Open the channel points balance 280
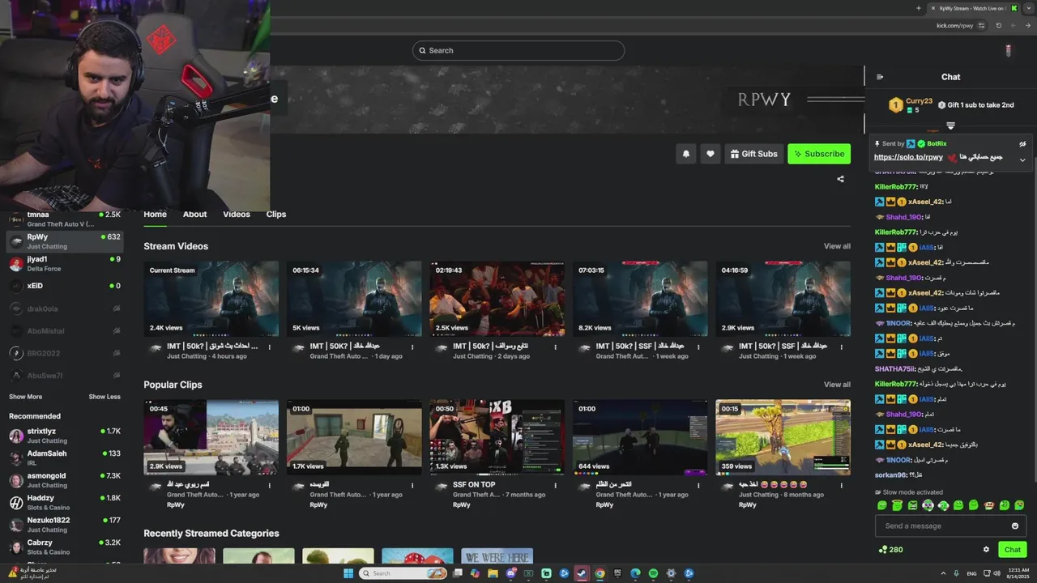The width and height of the screenshot is (1037, 583). pos(890,549)
